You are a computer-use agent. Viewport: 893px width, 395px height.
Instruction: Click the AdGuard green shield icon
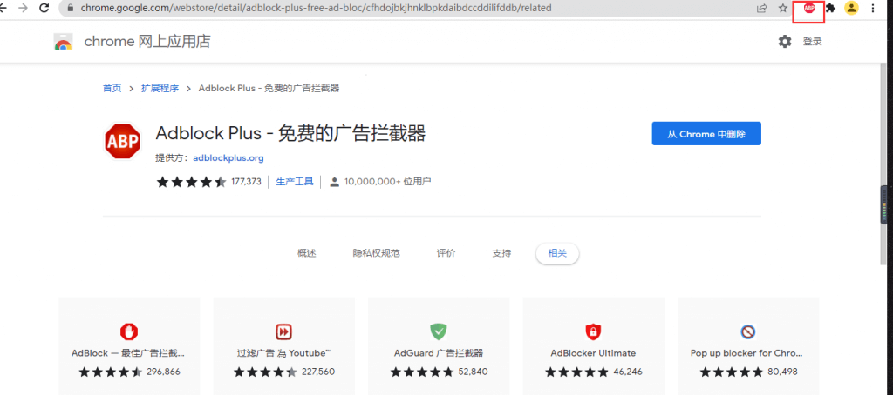tap(439, 331)
